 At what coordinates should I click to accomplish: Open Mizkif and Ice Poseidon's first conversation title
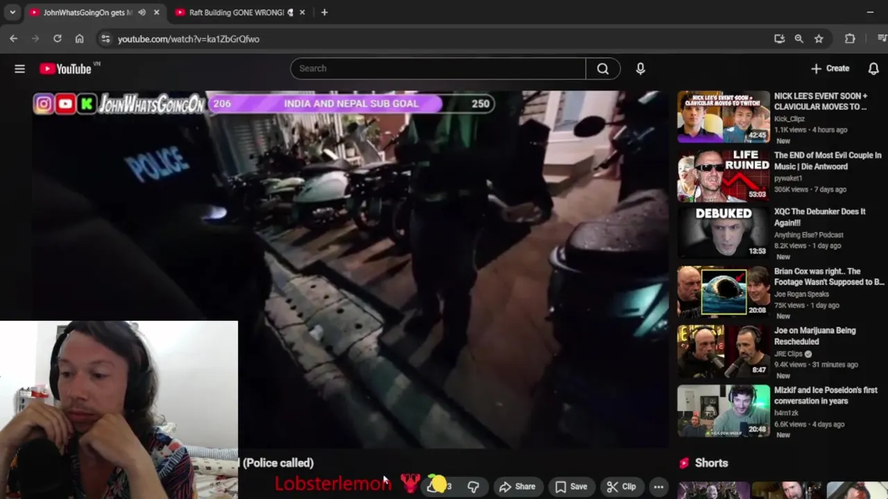coord(826,396)
